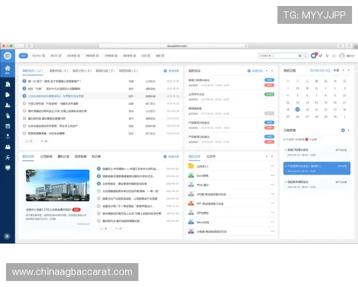Open the settings gear icon in top bar
Screen dimensions: 358x287
(327, 56)
